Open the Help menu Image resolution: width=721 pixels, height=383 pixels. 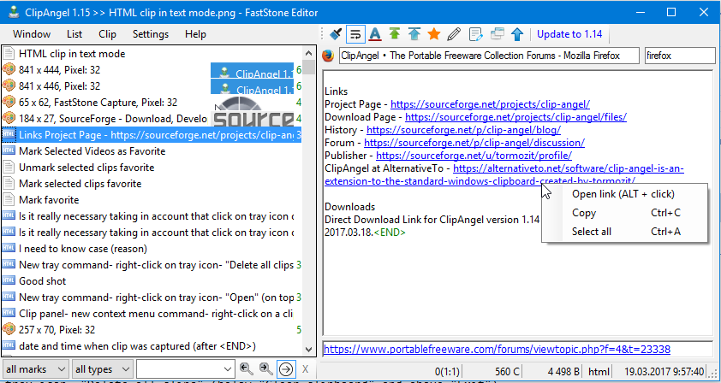(195, 34)
